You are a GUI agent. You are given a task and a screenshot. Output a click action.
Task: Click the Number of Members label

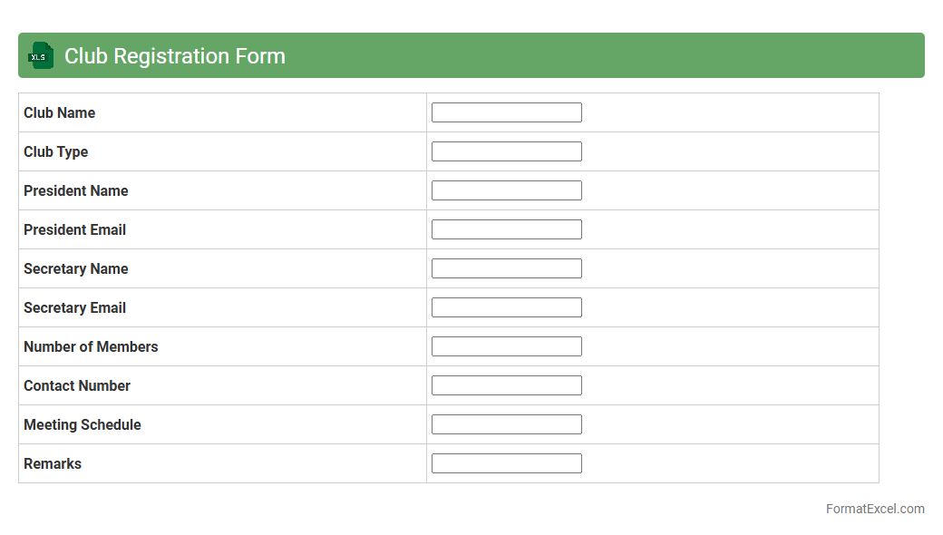[x=91, y=347]
